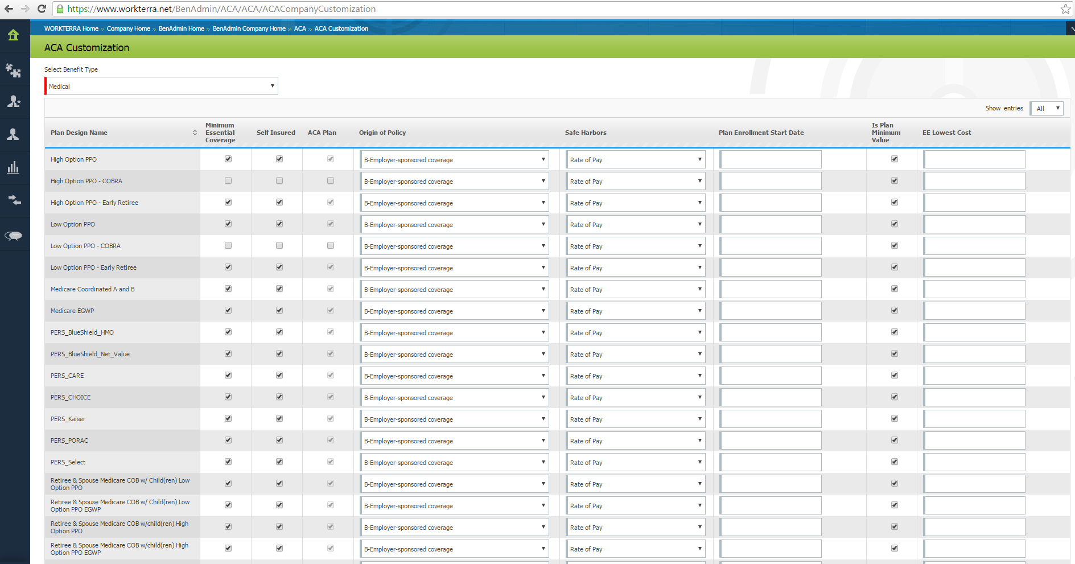Click the person with star sidebar icon
This screenshot has height=564, width=1075.
pyautogui.click(x=14, y=102)
